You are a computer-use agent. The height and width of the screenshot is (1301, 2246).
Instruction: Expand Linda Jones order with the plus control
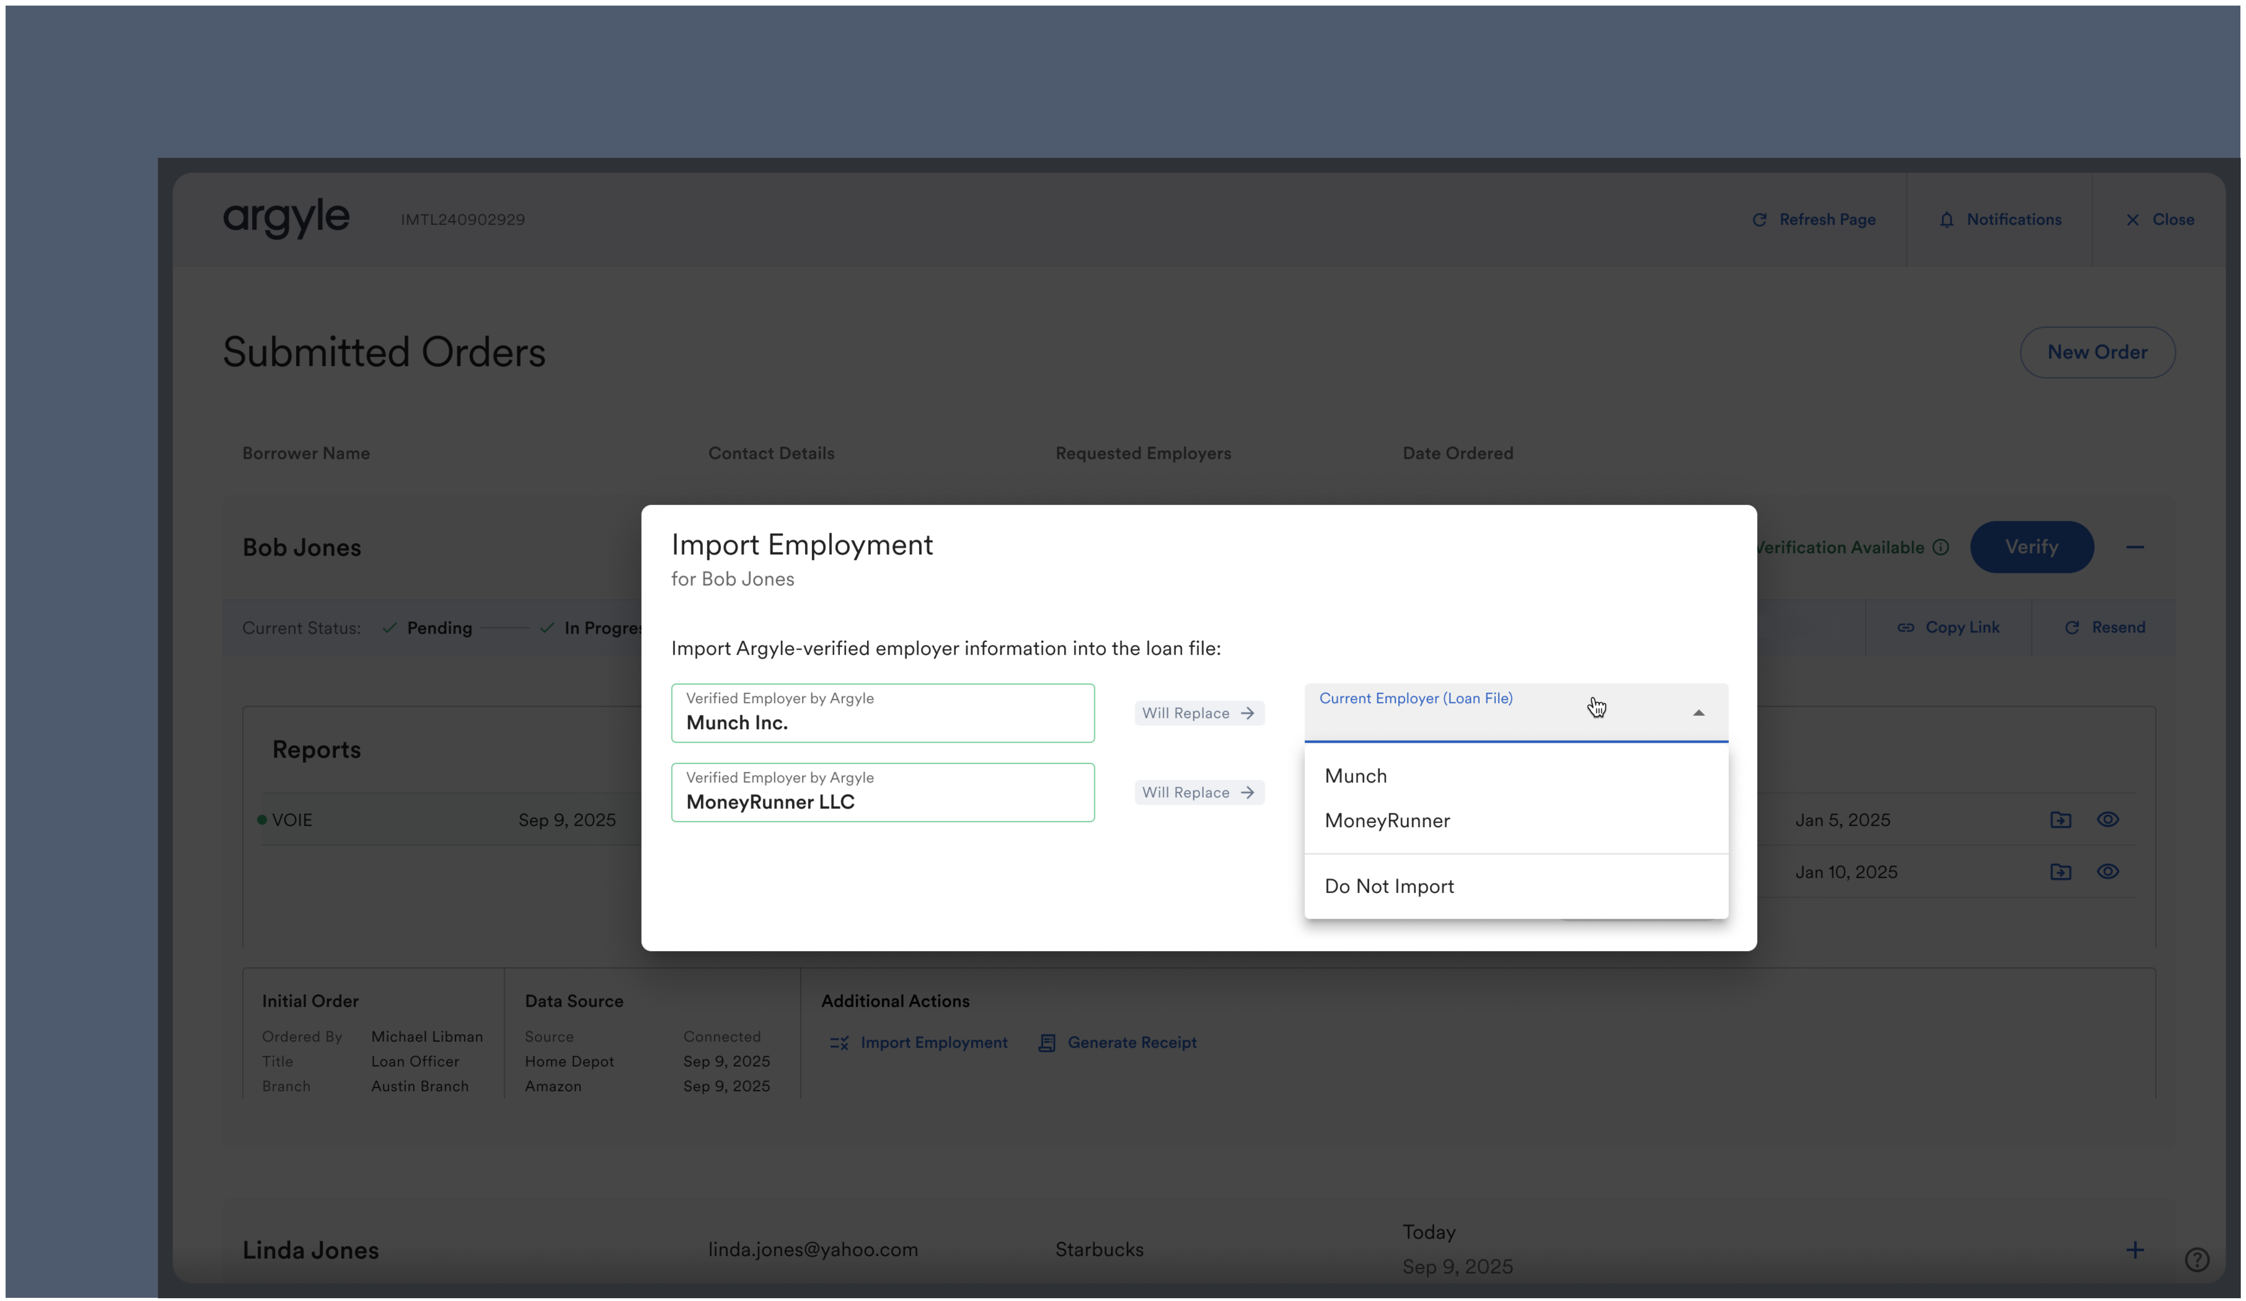(2136, 1250)
